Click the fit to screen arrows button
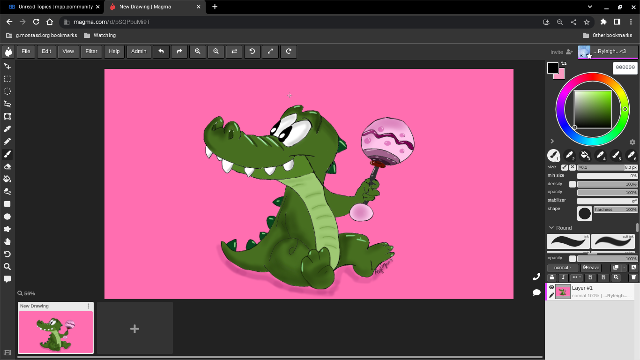The image size is (640, 360). [270, 52]
